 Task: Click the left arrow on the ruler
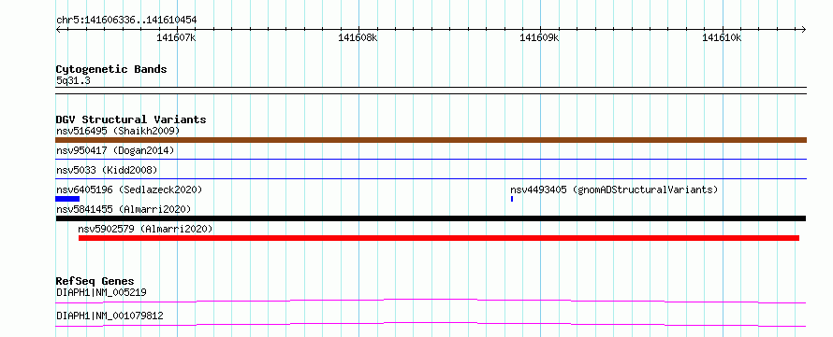[58, 29]
